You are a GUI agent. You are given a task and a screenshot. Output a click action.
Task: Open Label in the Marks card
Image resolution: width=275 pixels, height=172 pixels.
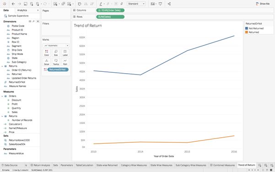pos(65,53)
